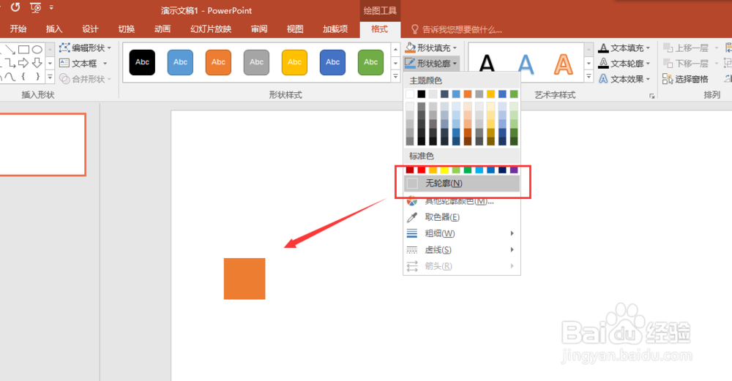Switch to the 动画 Animations tab

(x=163, y=29)
